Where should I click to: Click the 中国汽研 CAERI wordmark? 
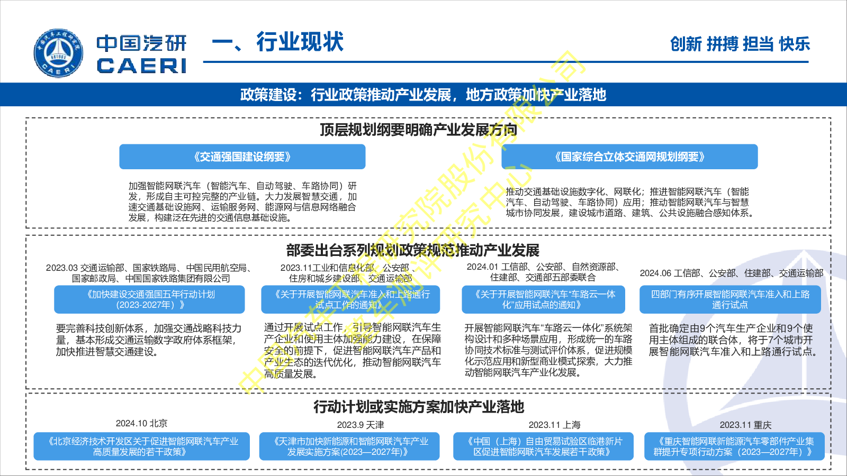[x=142, y=54]
